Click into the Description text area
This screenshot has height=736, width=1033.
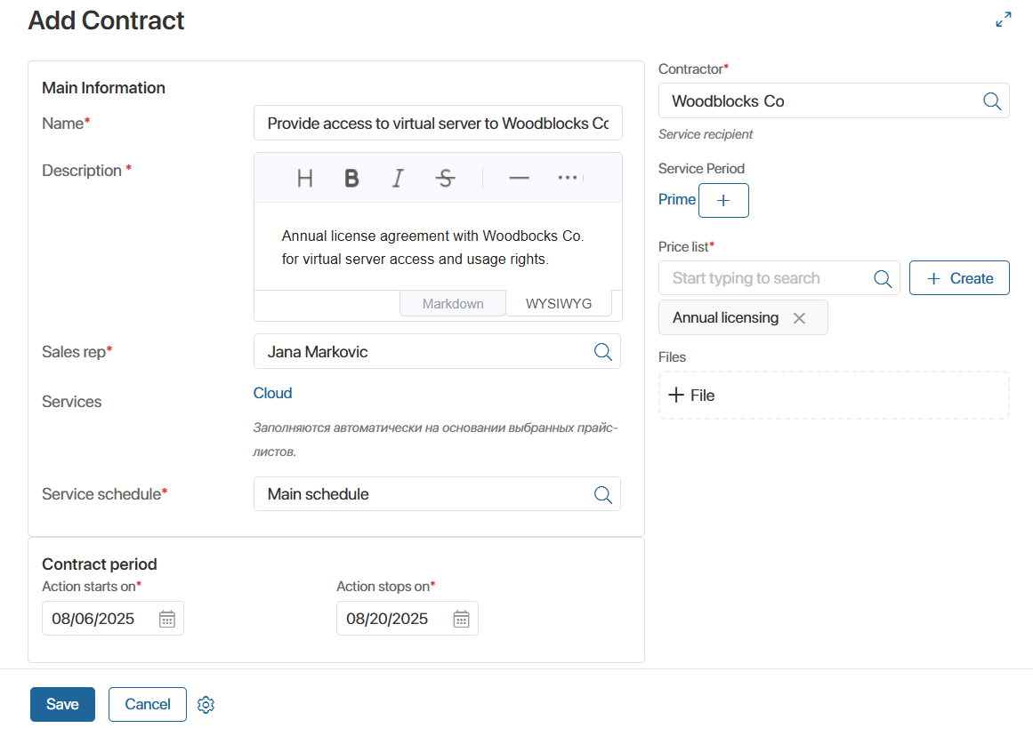click(438, 247)
